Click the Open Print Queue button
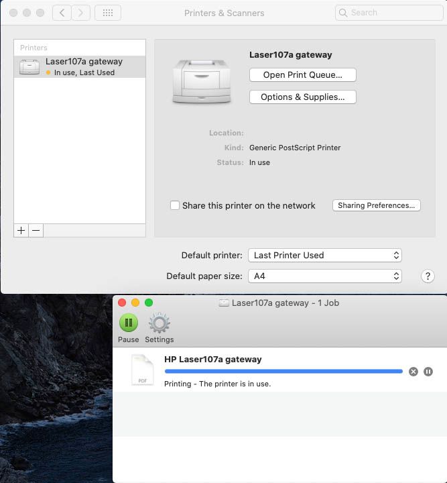The width and height of the screenshot is (447, 483). coord(302,75)
